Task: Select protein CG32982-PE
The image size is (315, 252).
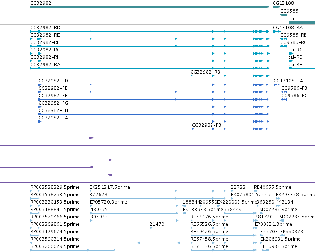Action: click(153, 92)
